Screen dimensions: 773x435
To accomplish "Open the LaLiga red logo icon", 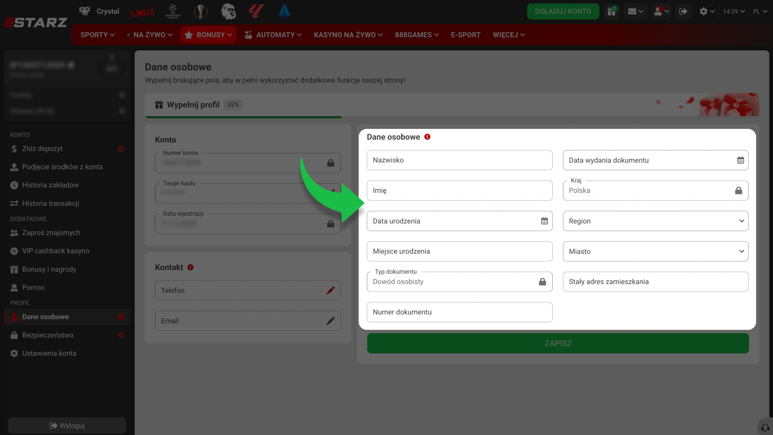I will (256, 11).
